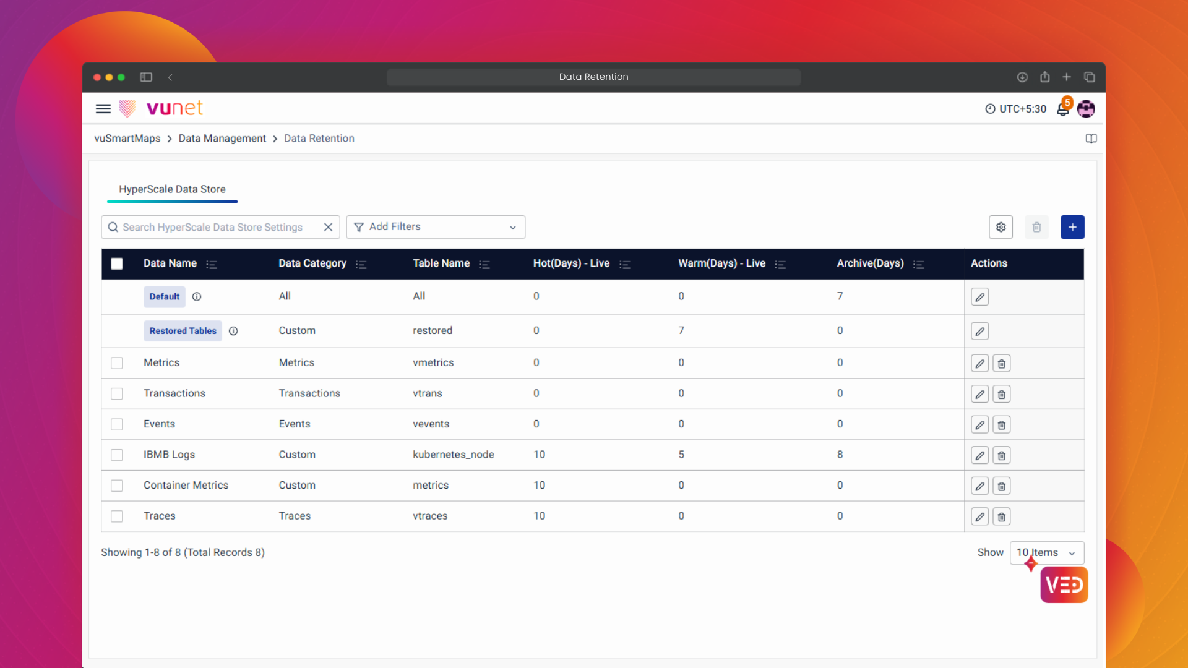1188x668 pixels.
Task: Click the blue add new setting button
Action: (1072, 227)
